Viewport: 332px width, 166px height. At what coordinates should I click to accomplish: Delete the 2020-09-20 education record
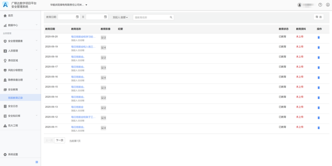point(319,38)
